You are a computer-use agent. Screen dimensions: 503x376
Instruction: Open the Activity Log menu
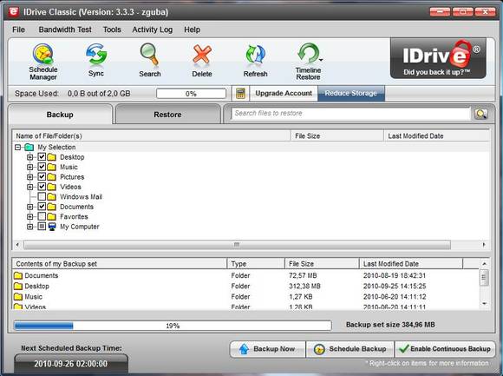[153, 30]
